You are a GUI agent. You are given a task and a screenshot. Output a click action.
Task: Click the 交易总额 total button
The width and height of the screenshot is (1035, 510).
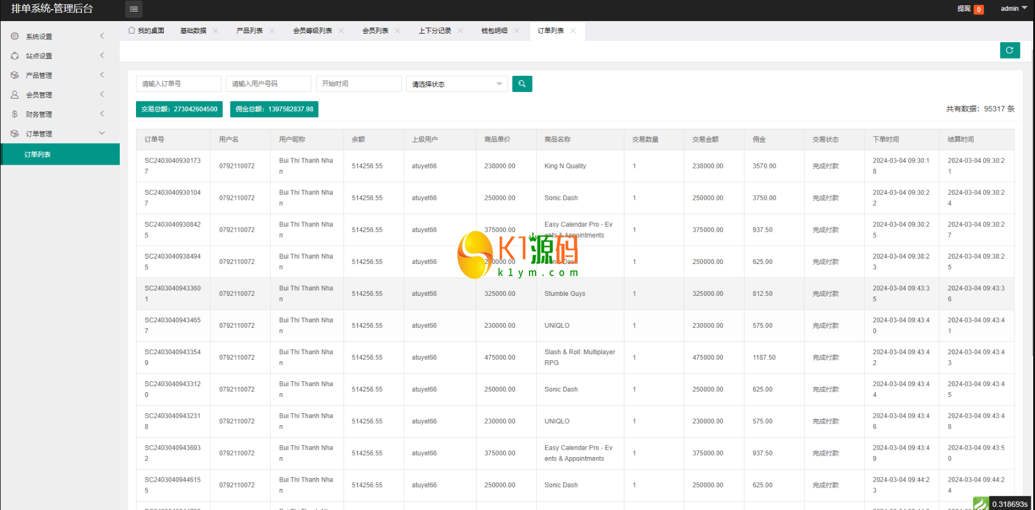pos(179,109)
